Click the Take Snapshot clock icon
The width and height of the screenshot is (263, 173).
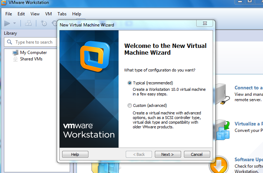(44, 23)
